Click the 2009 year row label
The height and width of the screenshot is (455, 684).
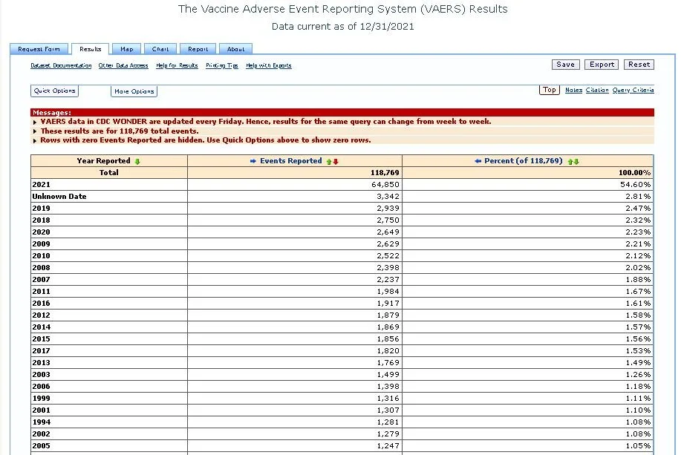(x=41, y=244)
